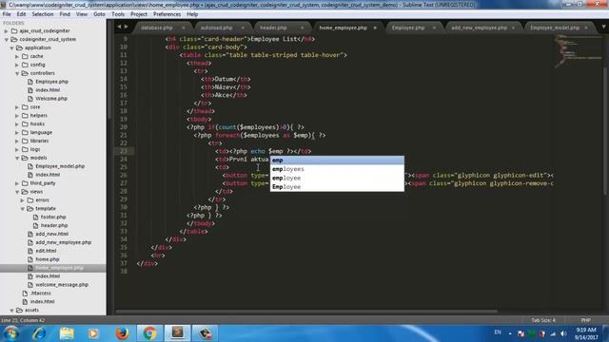Expand the language folder
Viewport: 609px width, 342px height.
tap(17, 133)
